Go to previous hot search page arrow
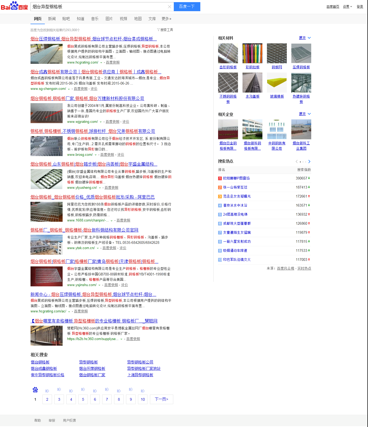368x427 pixels. (297, 162)
